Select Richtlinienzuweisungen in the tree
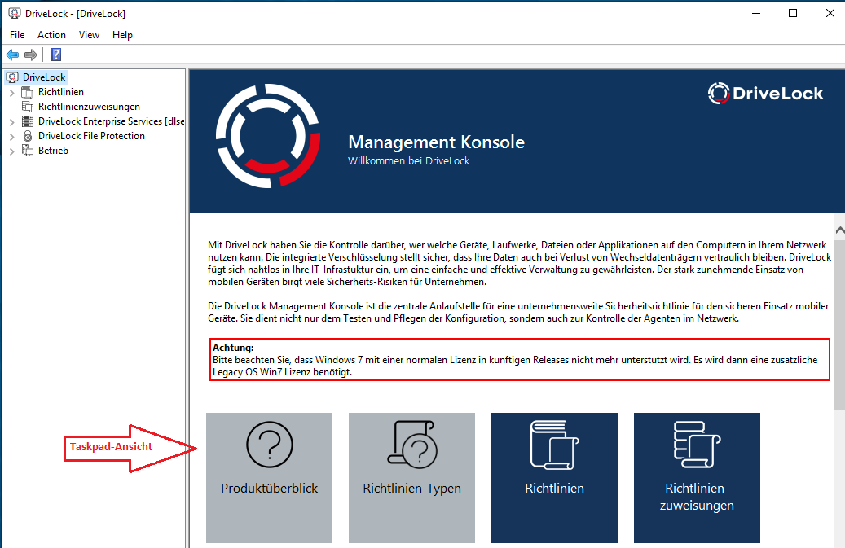845x548 pixels. click(89, 107)
